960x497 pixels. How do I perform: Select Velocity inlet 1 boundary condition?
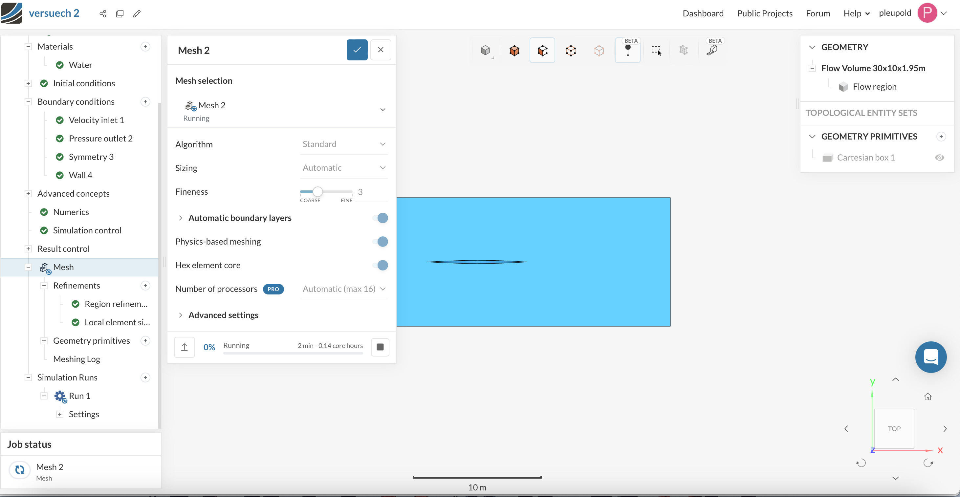click(96, 120)
